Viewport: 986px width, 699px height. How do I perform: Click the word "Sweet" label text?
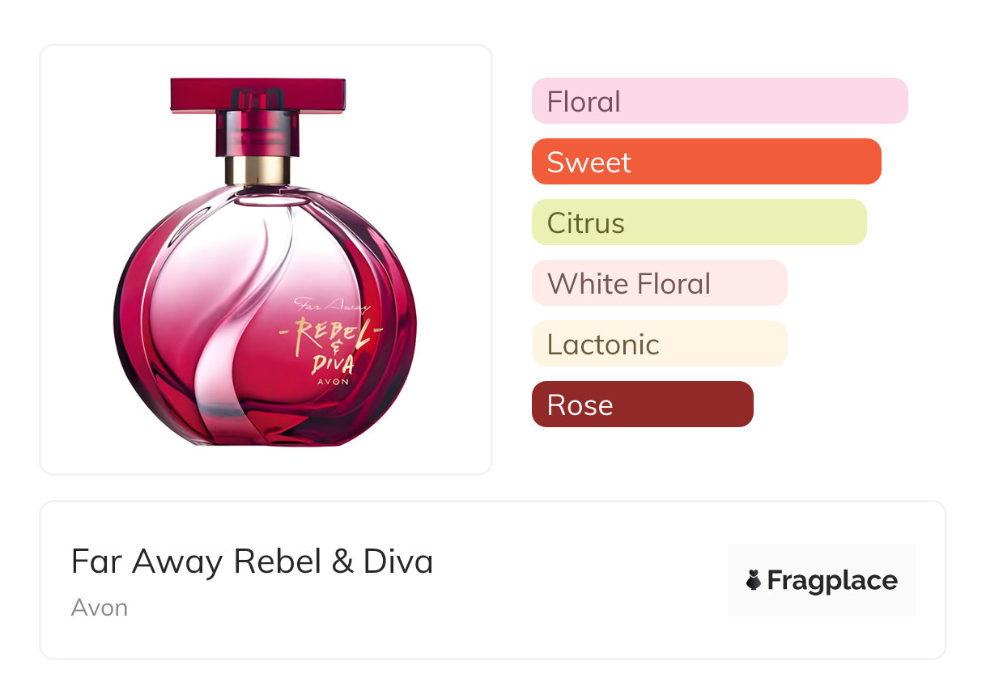click(x=589, y=162)
